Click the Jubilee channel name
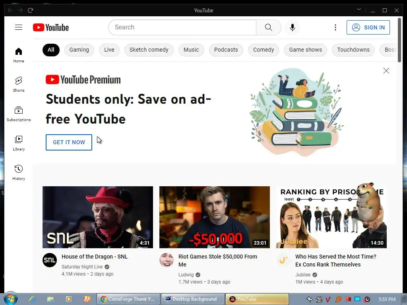The width and height of the screenshot is (407, 305). [303, 275]
